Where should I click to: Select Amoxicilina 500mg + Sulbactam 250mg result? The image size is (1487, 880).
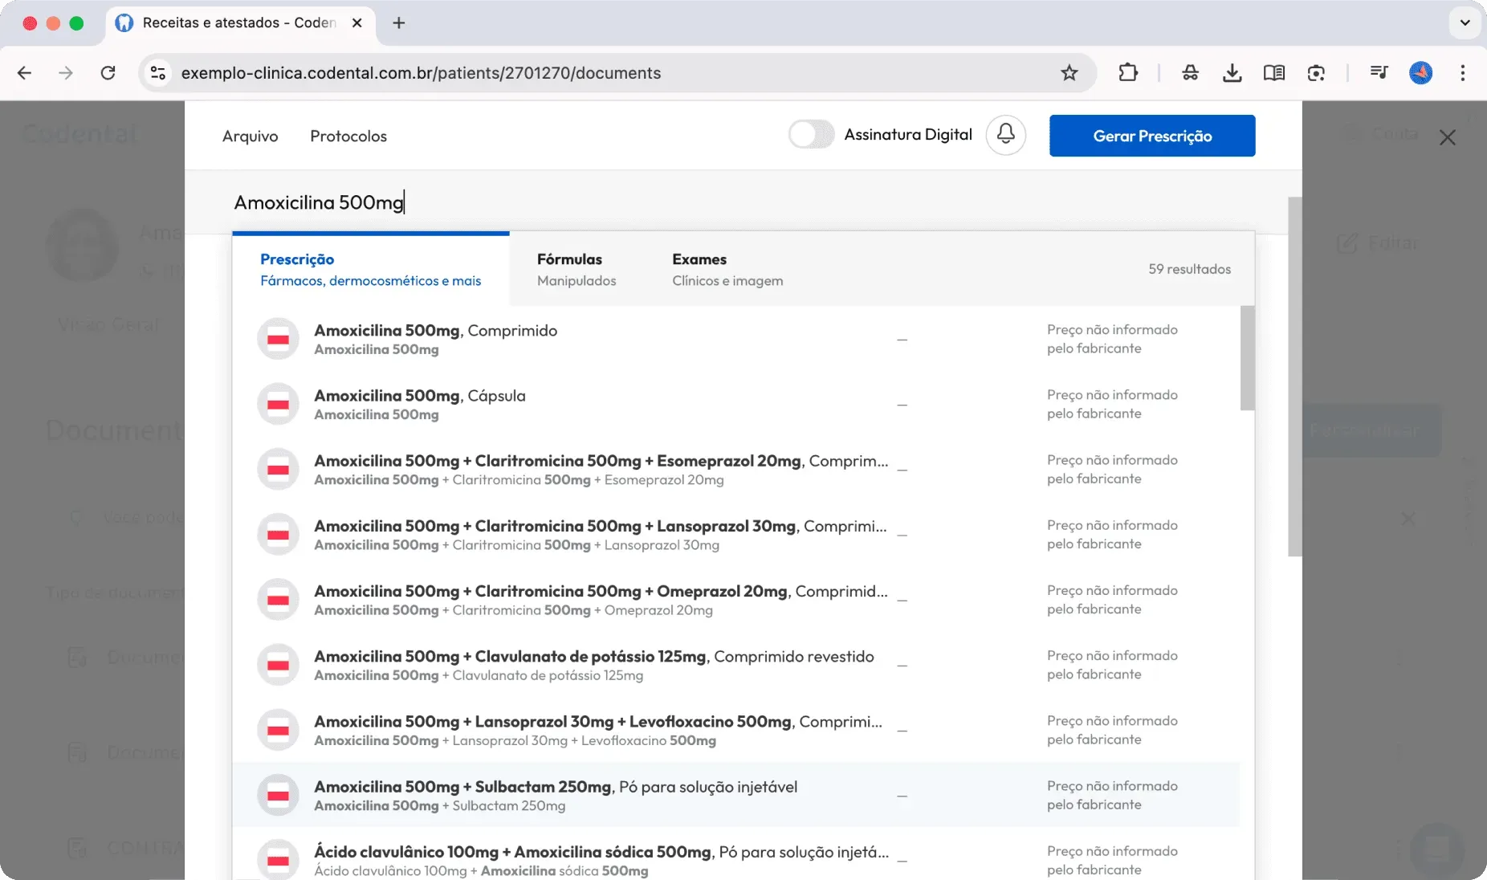click(x=735, y=795)
